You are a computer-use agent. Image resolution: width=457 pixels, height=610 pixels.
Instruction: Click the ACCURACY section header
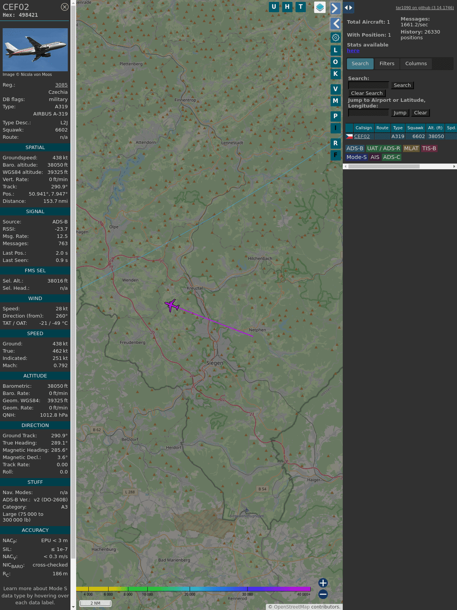pyautogui.click(x=35, y=530)
